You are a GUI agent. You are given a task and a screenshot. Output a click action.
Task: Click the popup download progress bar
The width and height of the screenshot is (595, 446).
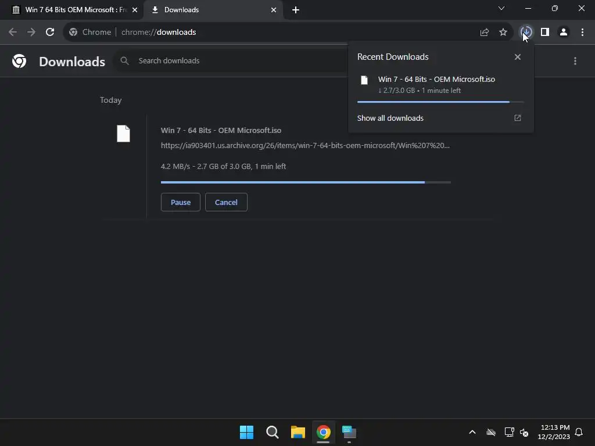pos(440,102)
